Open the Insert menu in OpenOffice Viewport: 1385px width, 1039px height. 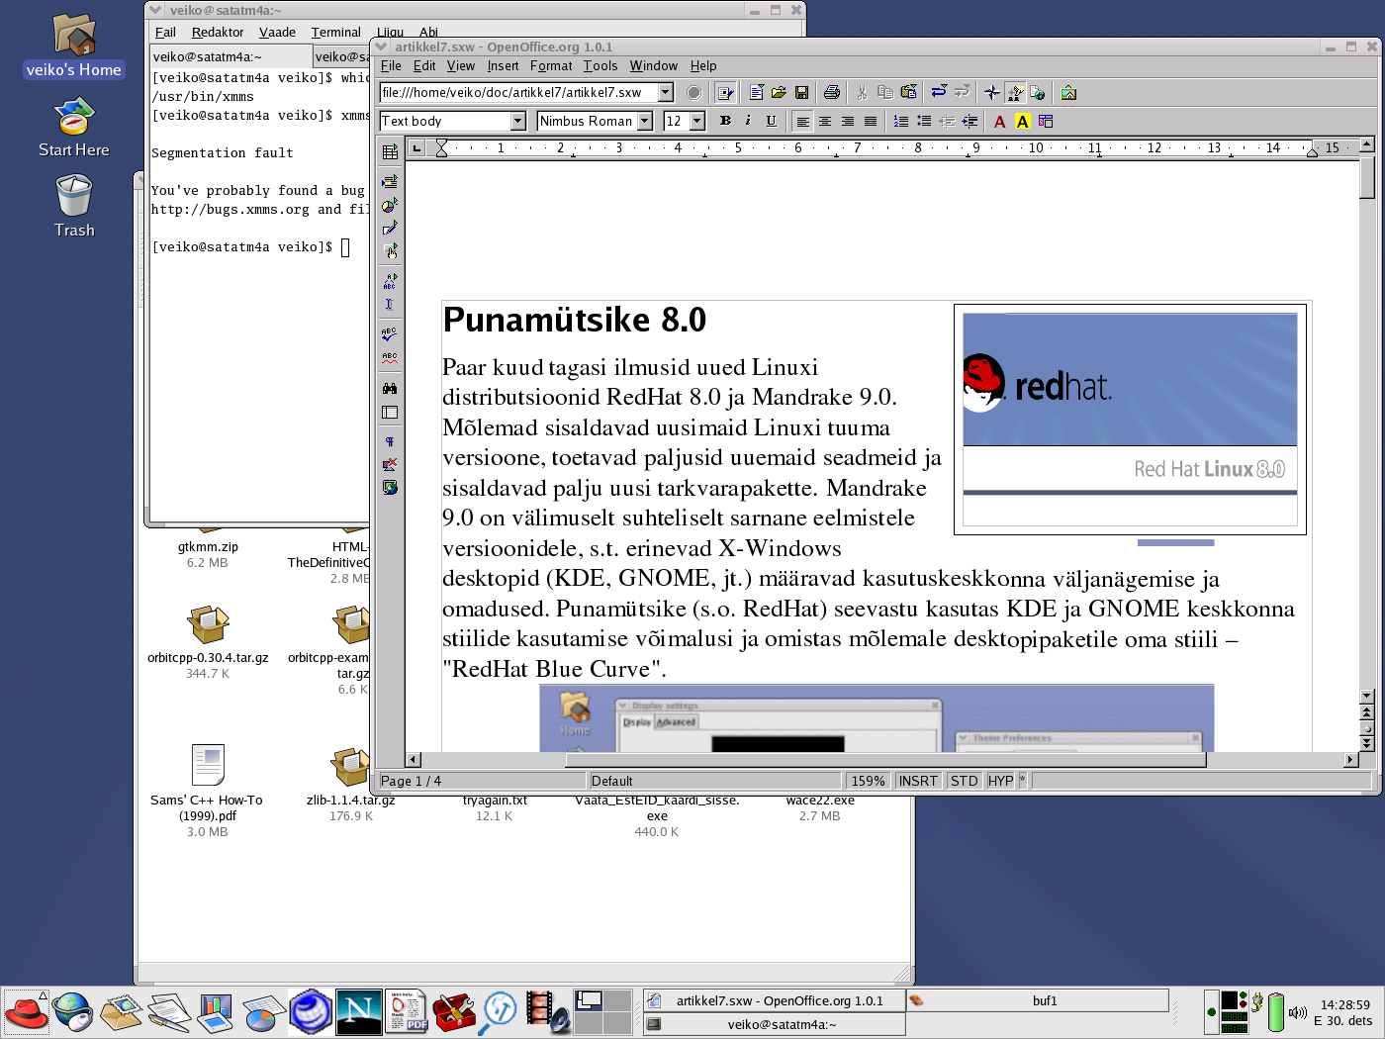coord(503,65)
